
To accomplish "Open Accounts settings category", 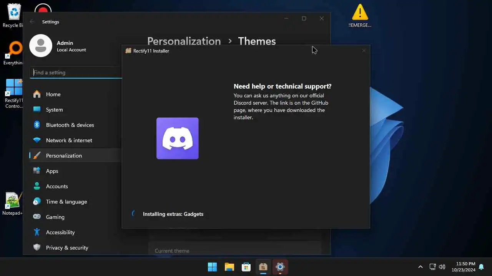I will pyautogui.click(x=75, y=186).
